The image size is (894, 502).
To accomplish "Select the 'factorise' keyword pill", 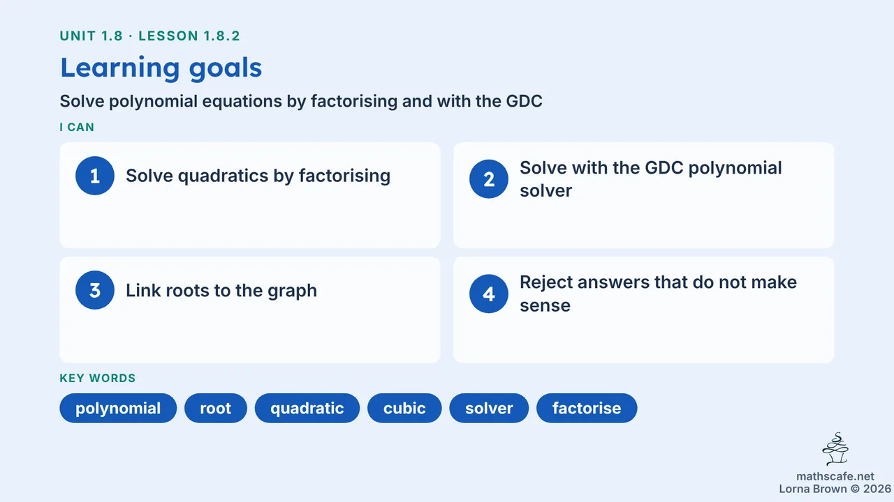I will click(x=587, y=408).
